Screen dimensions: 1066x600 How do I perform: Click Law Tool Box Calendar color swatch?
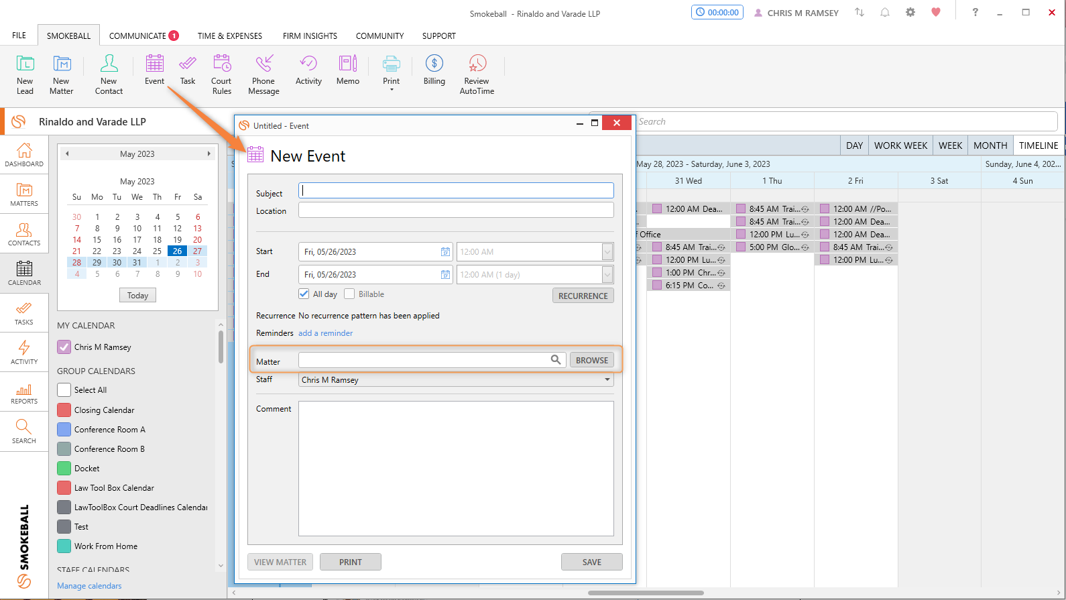64,487
